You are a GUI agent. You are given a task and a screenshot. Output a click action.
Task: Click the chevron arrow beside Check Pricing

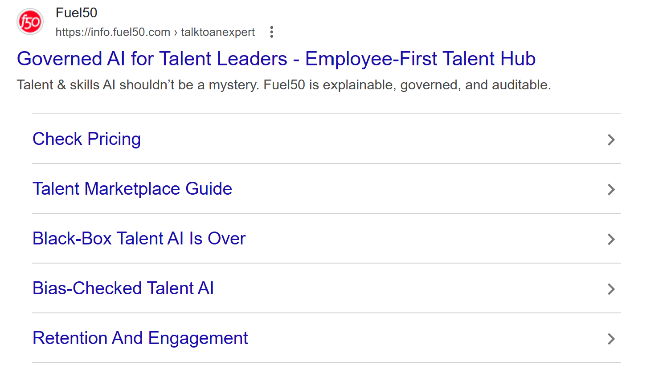(x=611, y=140)
